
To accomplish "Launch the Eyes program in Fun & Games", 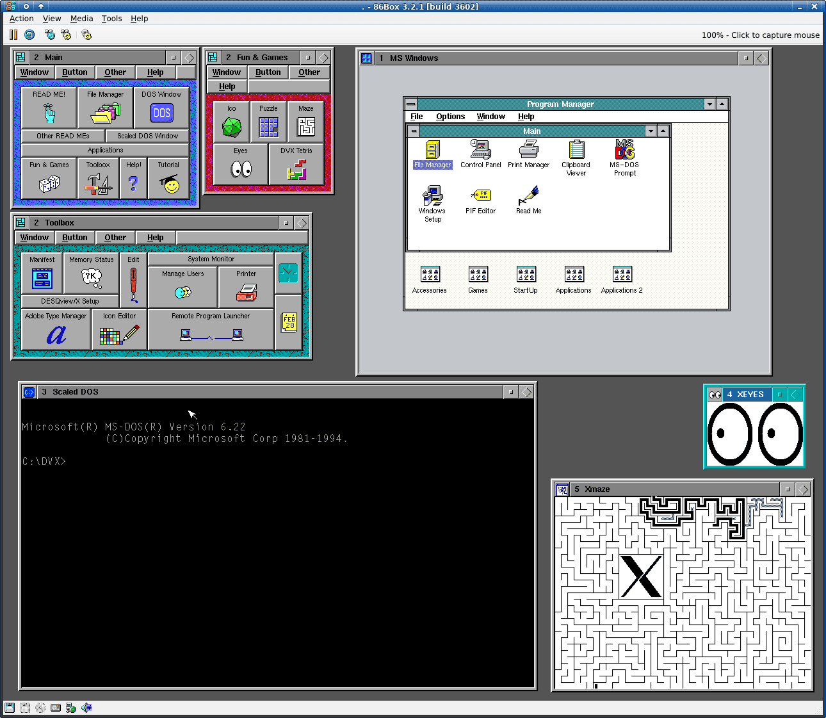I will tap(241, 164).
